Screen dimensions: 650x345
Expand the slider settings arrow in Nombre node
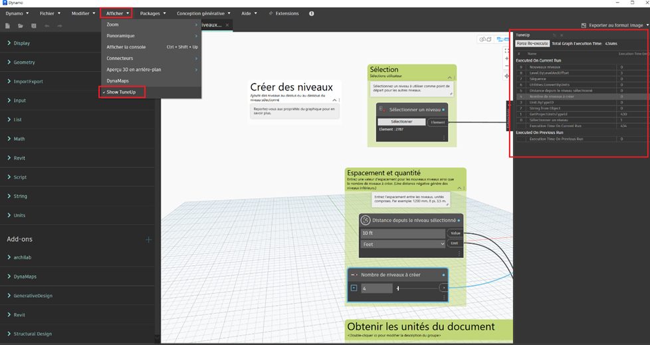click(354, 288)
